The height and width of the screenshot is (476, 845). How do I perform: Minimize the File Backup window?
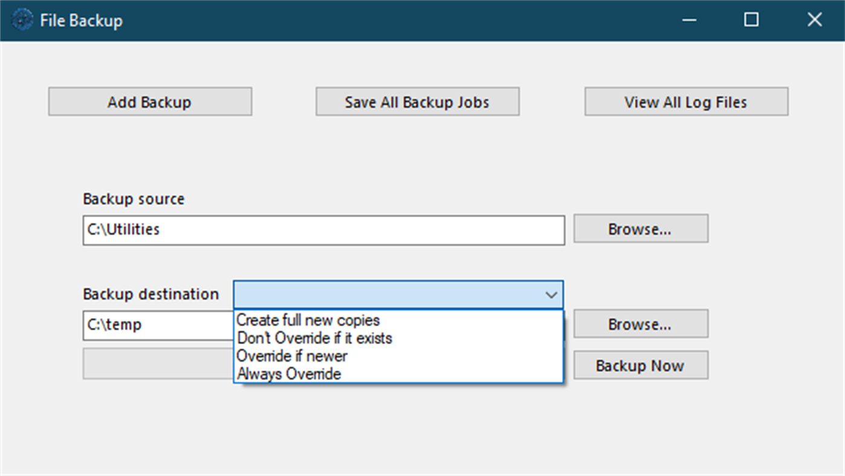(x=688, y=19)
